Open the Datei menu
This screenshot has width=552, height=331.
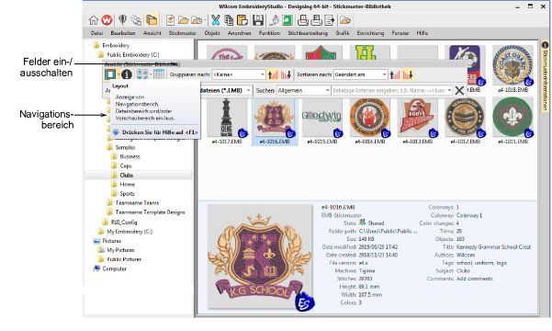click(96, 33)
